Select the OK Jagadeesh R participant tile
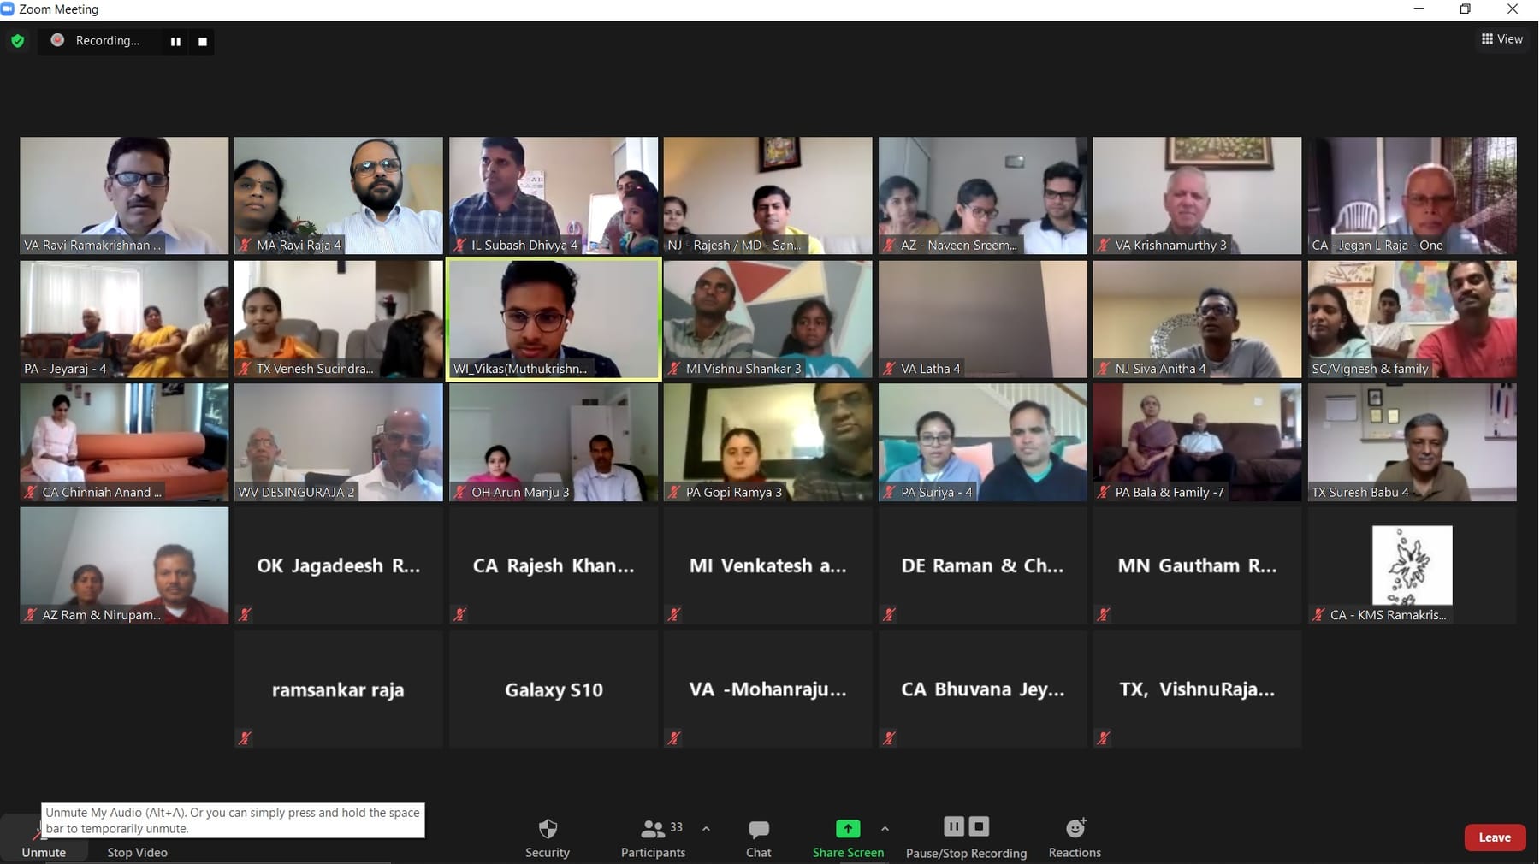The width and height of the screenshot is (1540, 864). pos(339,565)
